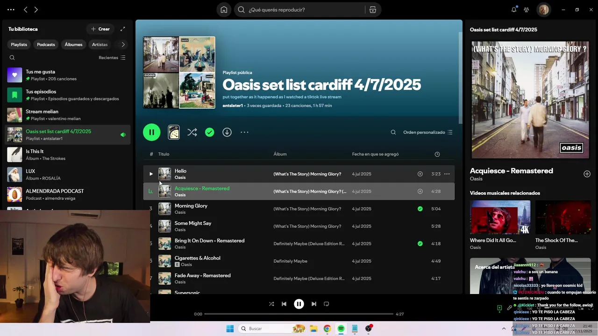Open ALMENDRADA PODCAST

68,194
